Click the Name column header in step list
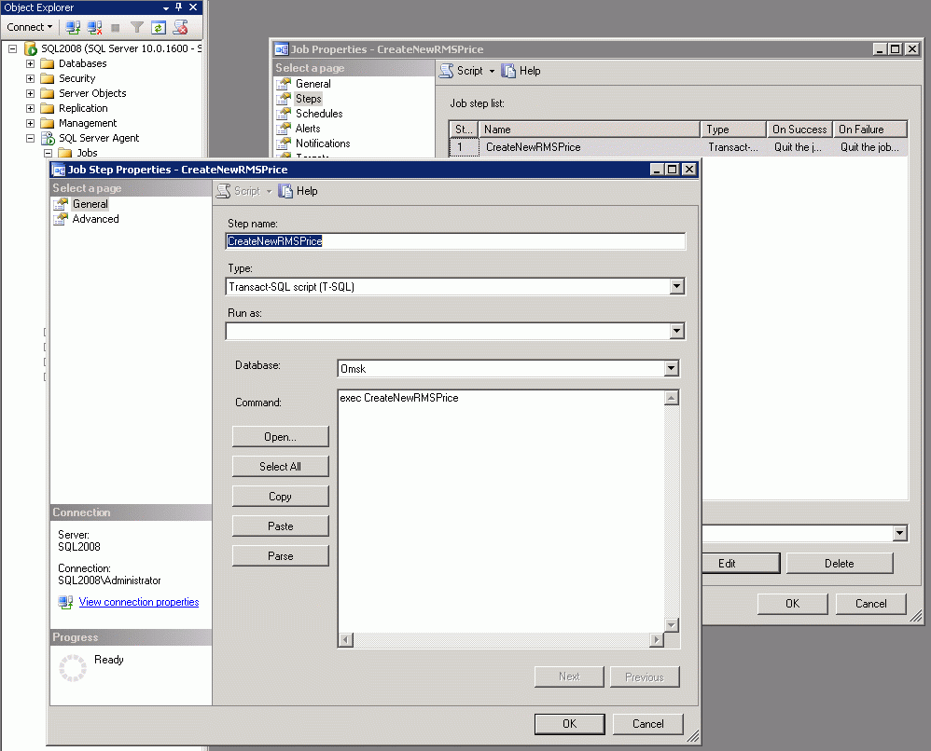The width and height of the screenshot is (931, 751). [x=589, y=130]
